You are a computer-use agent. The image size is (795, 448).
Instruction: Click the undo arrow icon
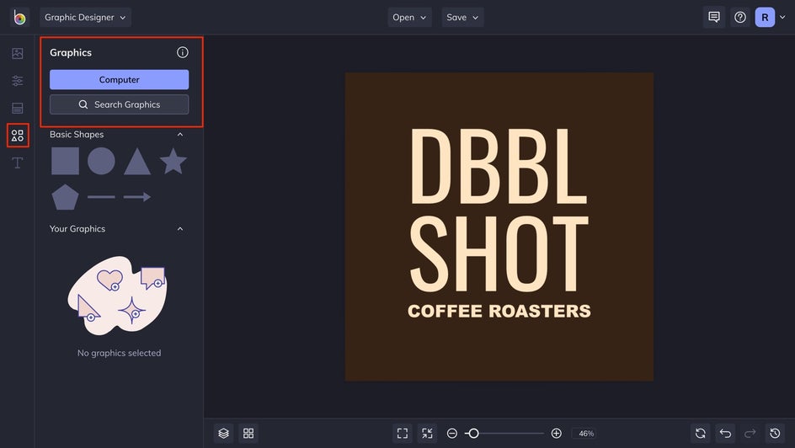pos(726,434)
